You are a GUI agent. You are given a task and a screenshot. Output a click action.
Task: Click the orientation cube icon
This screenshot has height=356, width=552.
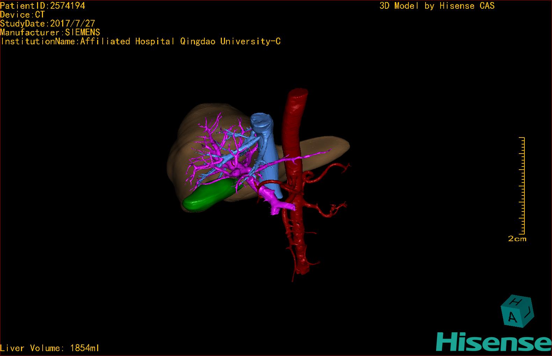pyautogui.click(x=517, y=311)
